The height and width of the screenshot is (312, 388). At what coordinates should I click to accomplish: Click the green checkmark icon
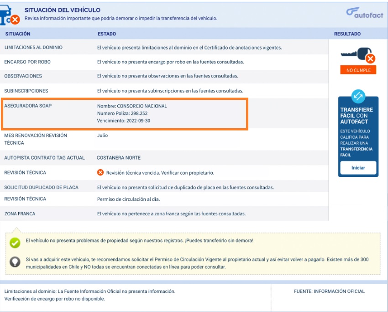[x=15, y=243]
